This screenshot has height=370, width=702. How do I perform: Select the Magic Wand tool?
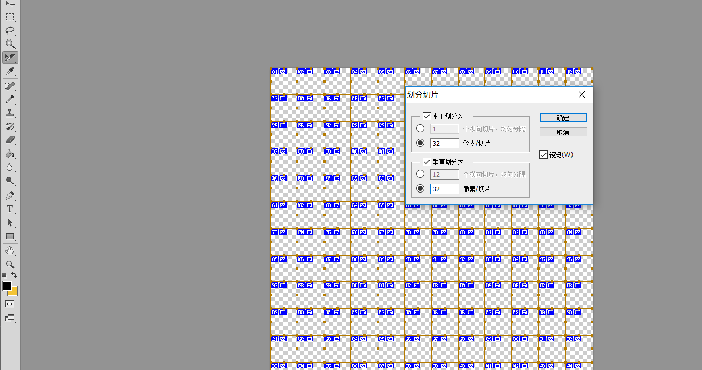point(10,44)
